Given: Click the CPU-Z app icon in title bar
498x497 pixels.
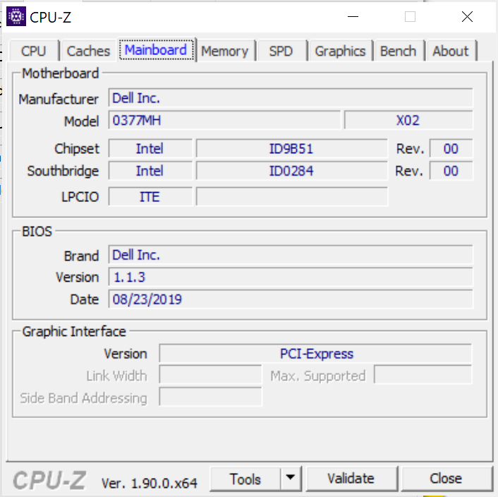Looking at the screenshot, I should 16,16.
